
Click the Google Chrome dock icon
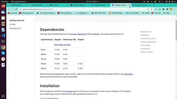3,47
